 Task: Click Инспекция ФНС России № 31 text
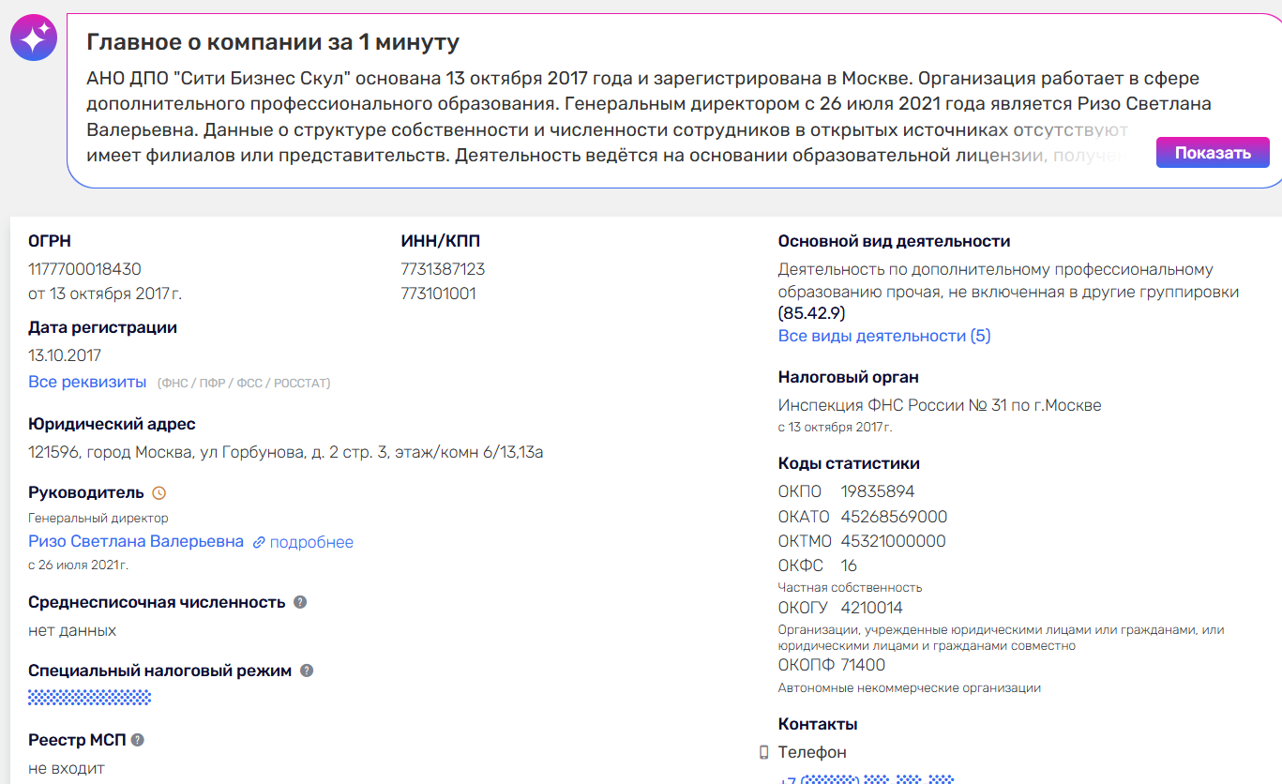point(940,405)
